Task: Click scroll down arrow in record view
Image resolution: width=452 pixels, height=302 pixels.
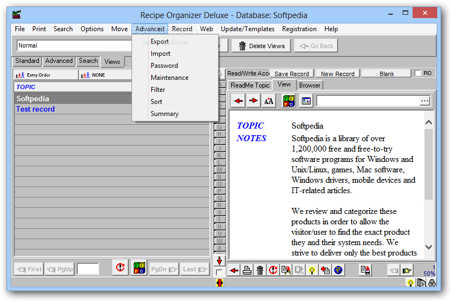Action: (x=428, y=247)
